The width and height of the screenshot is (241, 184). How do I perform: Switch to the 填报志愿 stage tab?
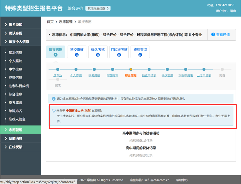[55, 52]
